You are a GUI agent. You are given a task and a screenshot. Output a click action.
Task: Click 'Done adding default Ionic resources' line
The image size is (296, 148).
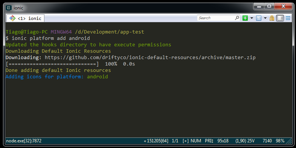[58, 70]
